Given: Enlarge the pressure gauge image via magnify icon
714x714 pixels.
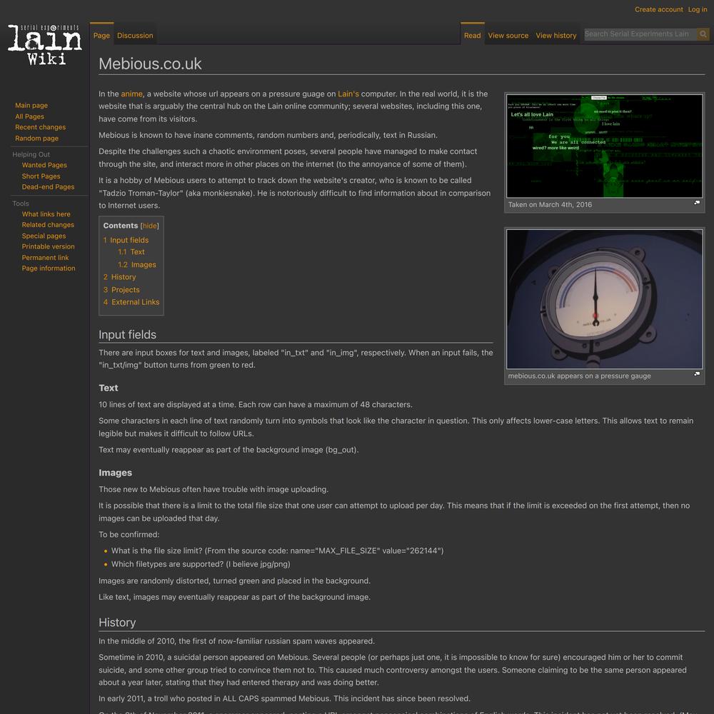Looking at the screenshot, I should pyautogui.click(x=697, y=374).
